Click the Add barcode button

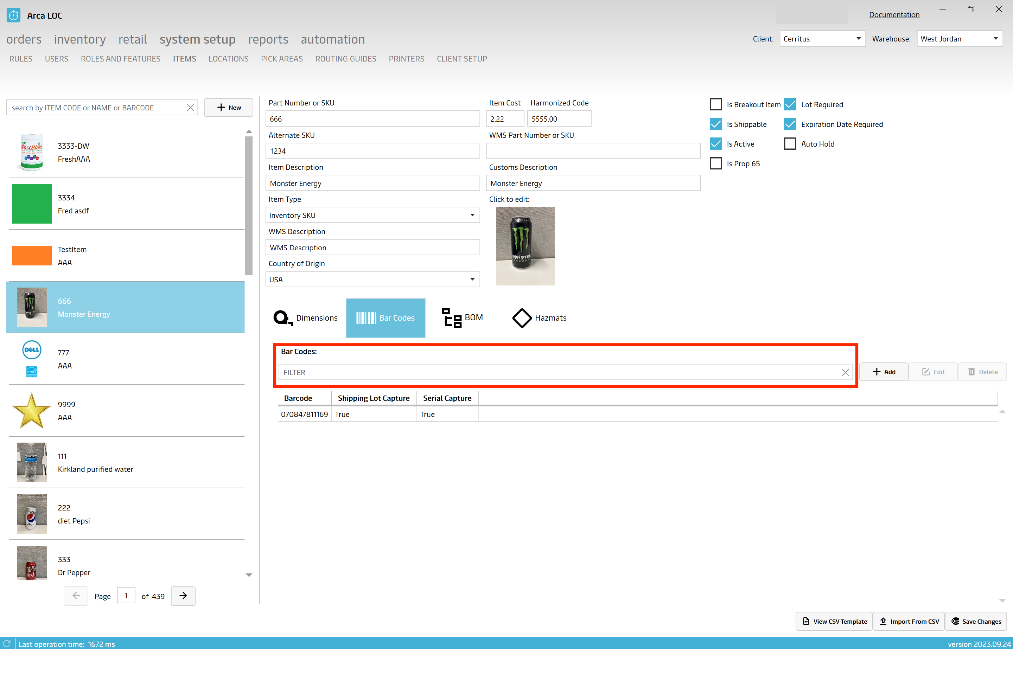(884, 371)
